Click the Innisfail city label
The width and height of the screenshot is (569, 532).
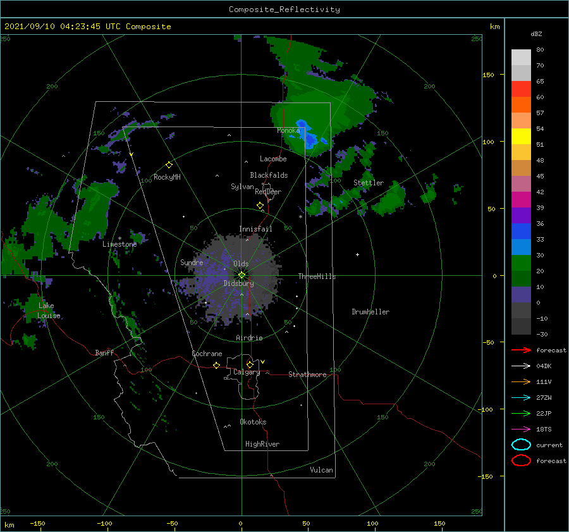tap(255, 229)
